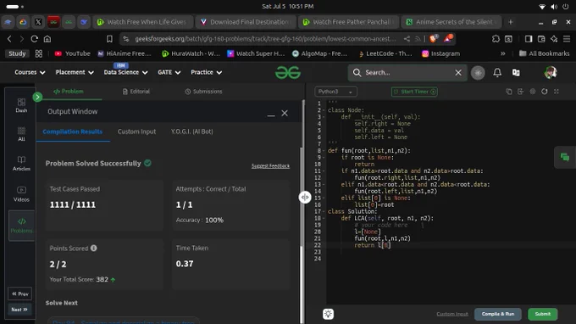Toggle the light/dark theme button in header
Viewport: 576px width, 324px height.
coord(478,73)
